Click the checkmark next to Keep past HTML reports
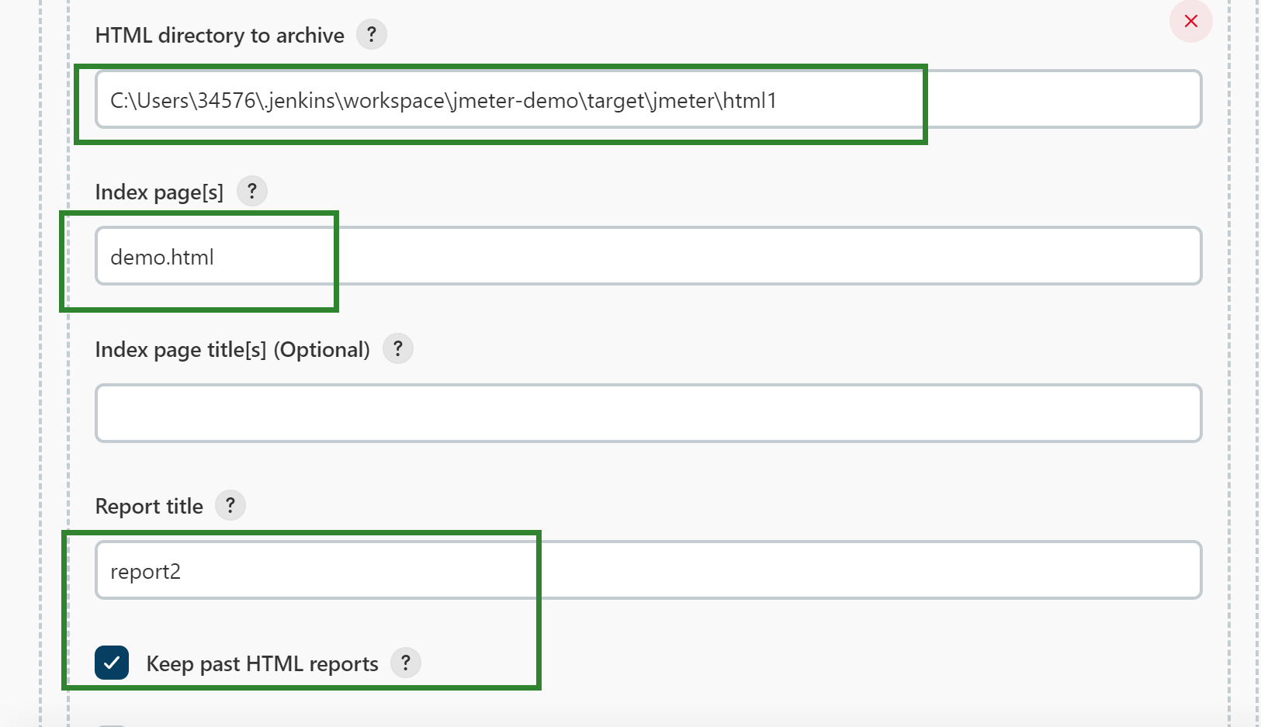Screen dimensions: 1261x727 [112, 663]
